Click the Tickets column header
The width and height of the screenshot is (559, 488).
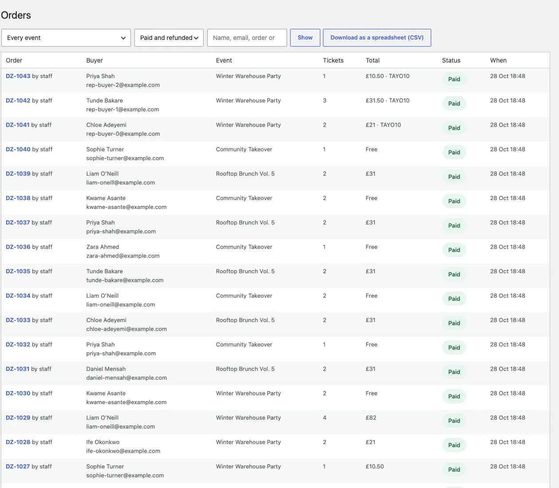coord(333,60)
